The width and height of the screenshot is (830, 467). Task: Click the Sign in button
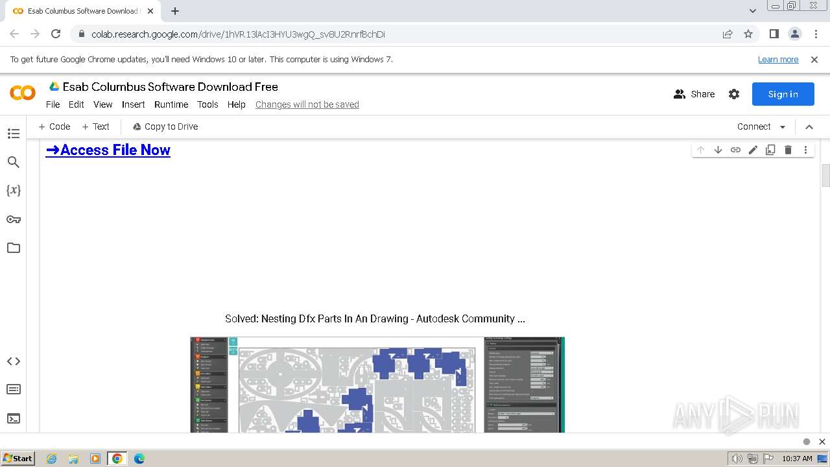point(783,94)
